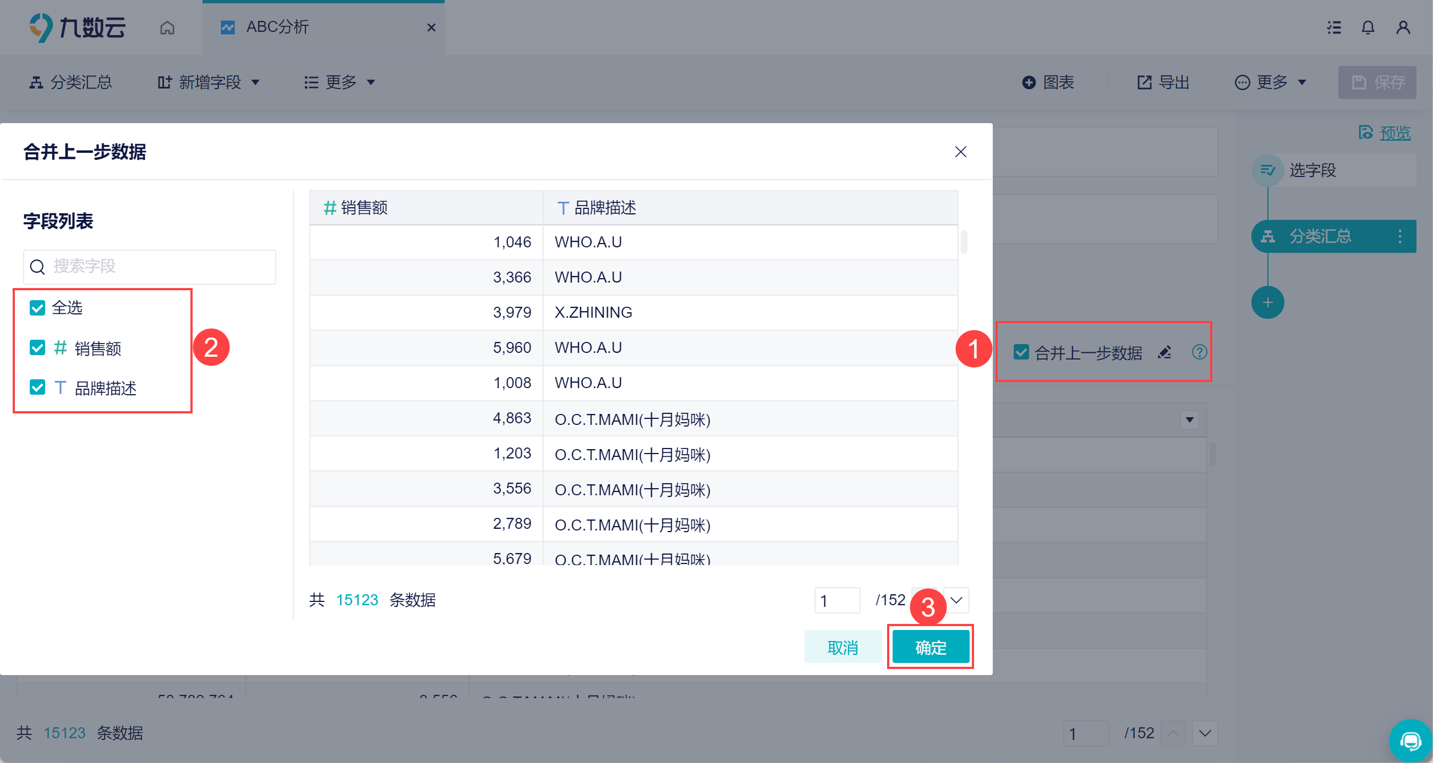Click the plus icon to add step
The image size is (1433, 763).
(1267, 302)
